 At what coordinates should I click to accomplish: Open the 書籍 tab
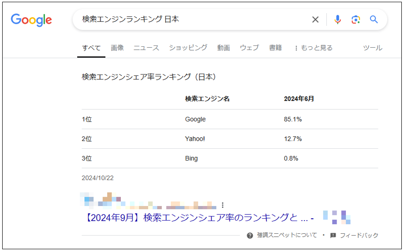275,48
